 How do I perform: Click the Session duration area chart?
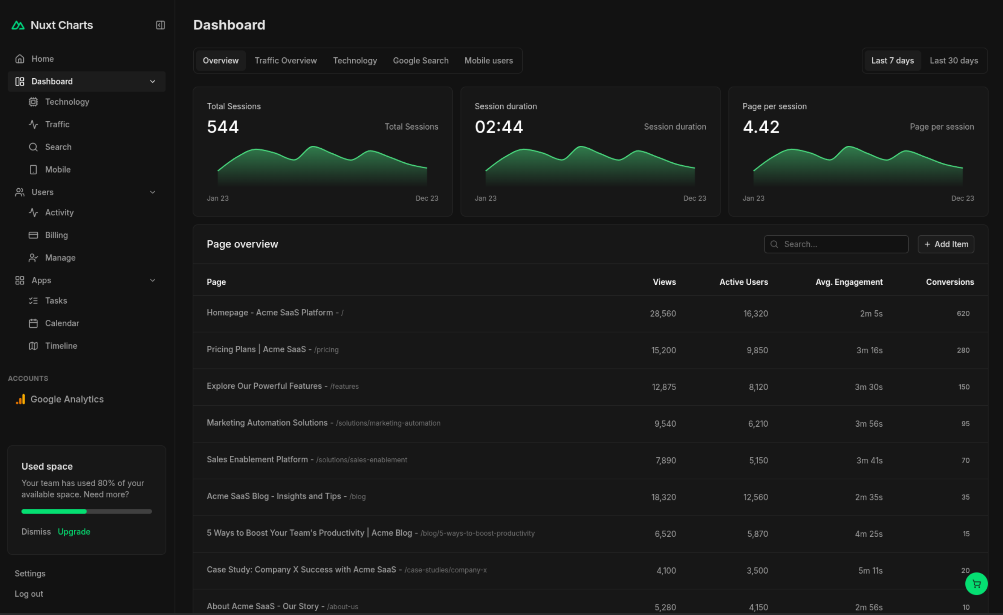click(x=590, y=166)
